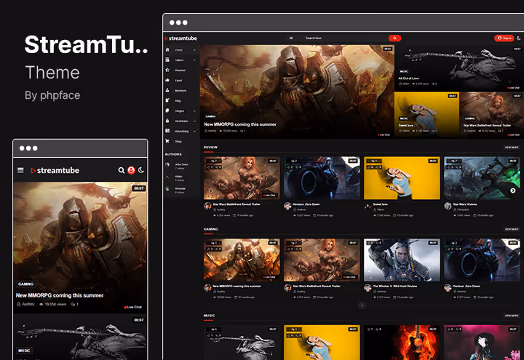
Task: Expand the Singles menu chevron
Action: tap(194, 111)
